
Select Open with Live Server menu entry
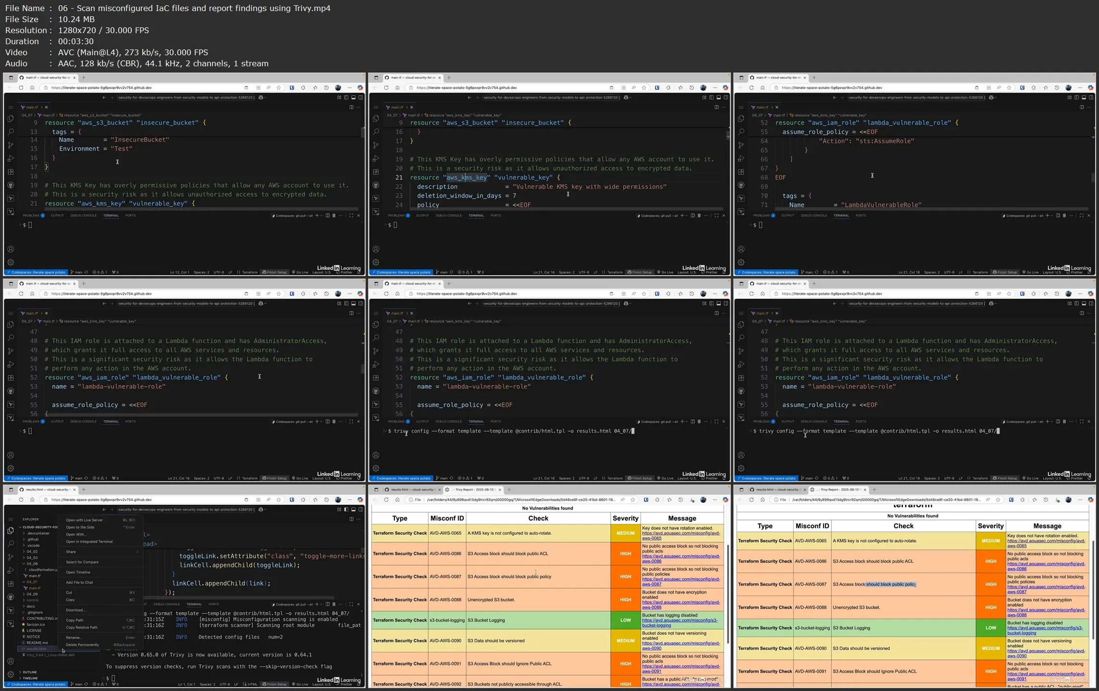[84, 520]
